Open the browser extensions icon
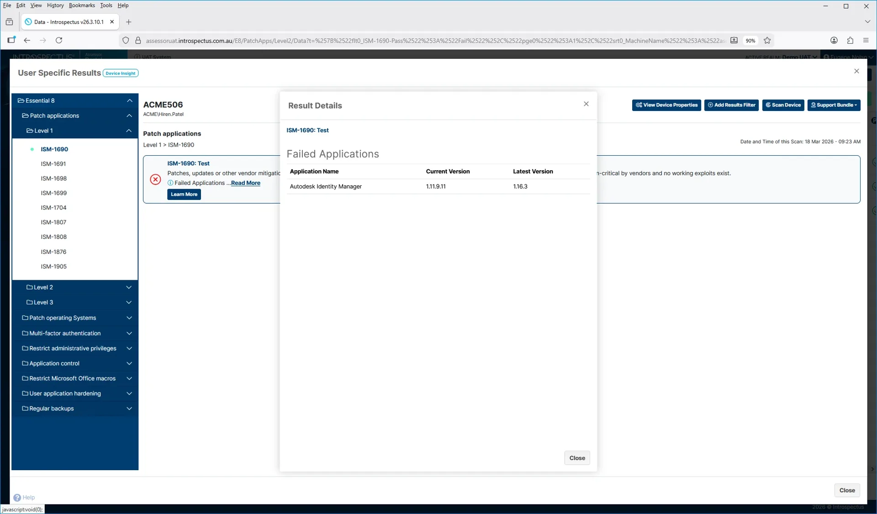Viewport: 877px width, 514px height. coord(850,41)
